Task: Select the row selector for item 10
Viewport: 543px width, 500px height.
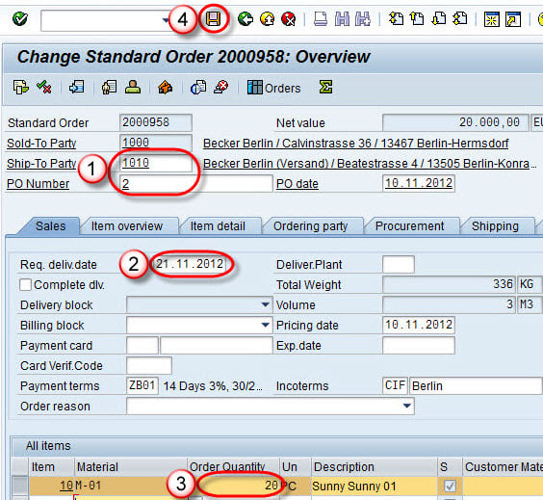Action: 20,486
